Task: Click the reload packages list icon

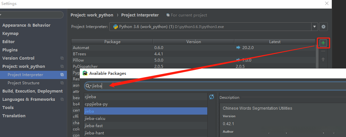Action: [x=212, y=97]
